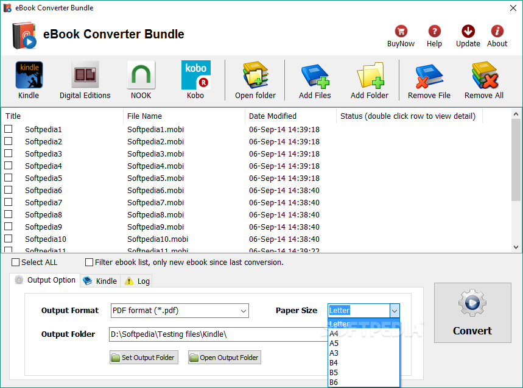Switch to the Kindle tab
Viewport: 523px width, 388px height.
(x=100, y=281)
